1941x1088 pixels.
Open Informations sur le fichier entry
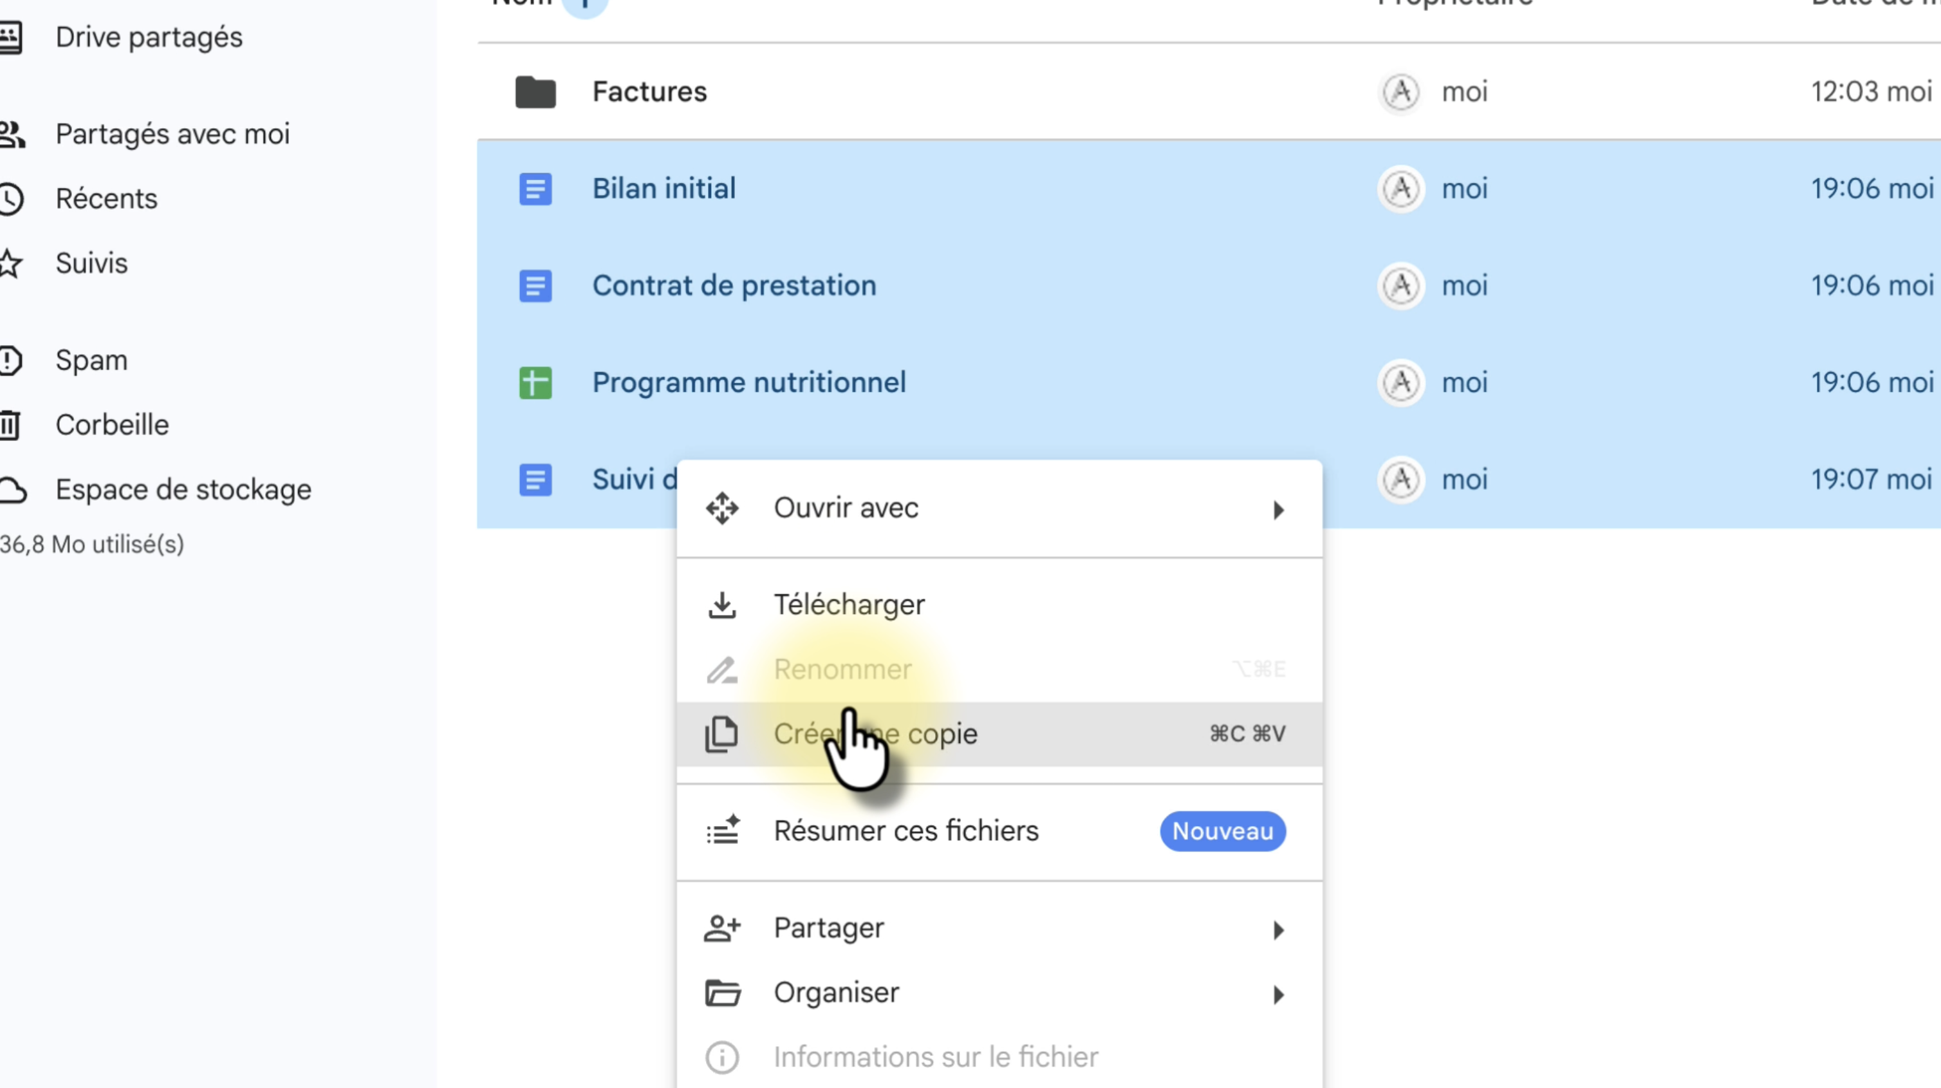point(935,1057)
